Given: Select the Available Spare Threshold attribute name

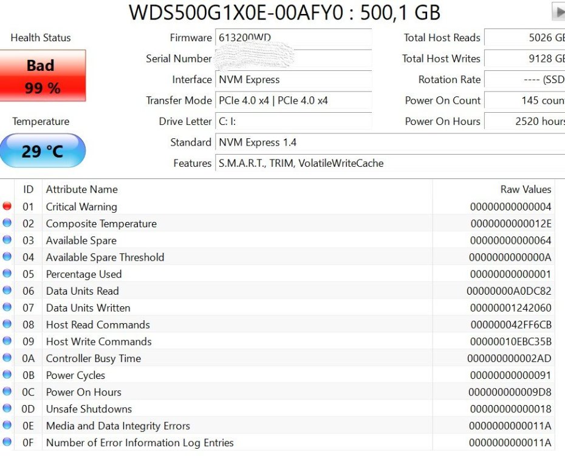Looking at the screenshot, I should click(105, 257).
